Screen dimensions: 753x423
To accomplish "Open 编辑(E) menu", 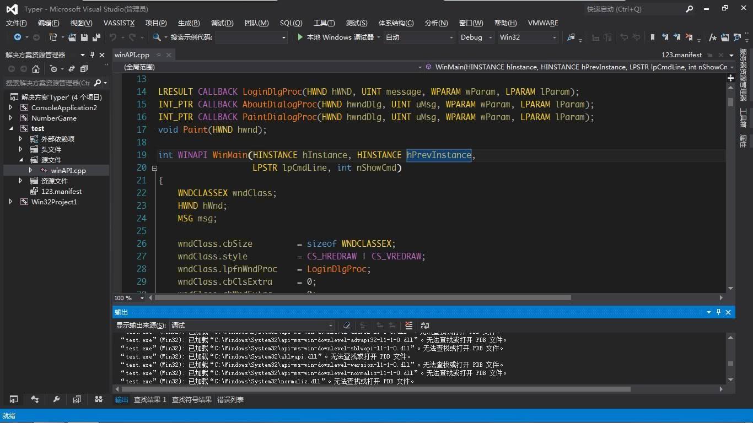I will (49, 23).
